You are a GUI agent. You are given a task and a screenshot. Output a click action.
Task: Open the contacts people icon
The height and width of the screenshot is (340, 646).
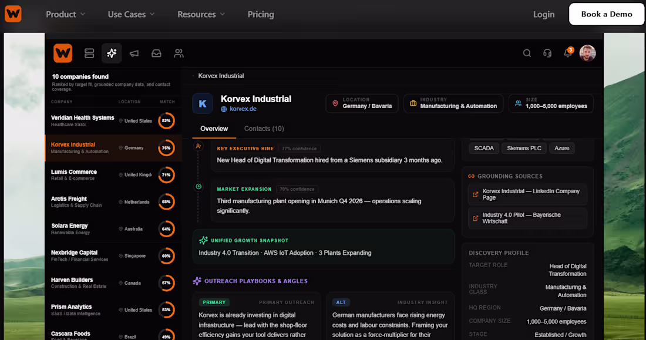179,53
